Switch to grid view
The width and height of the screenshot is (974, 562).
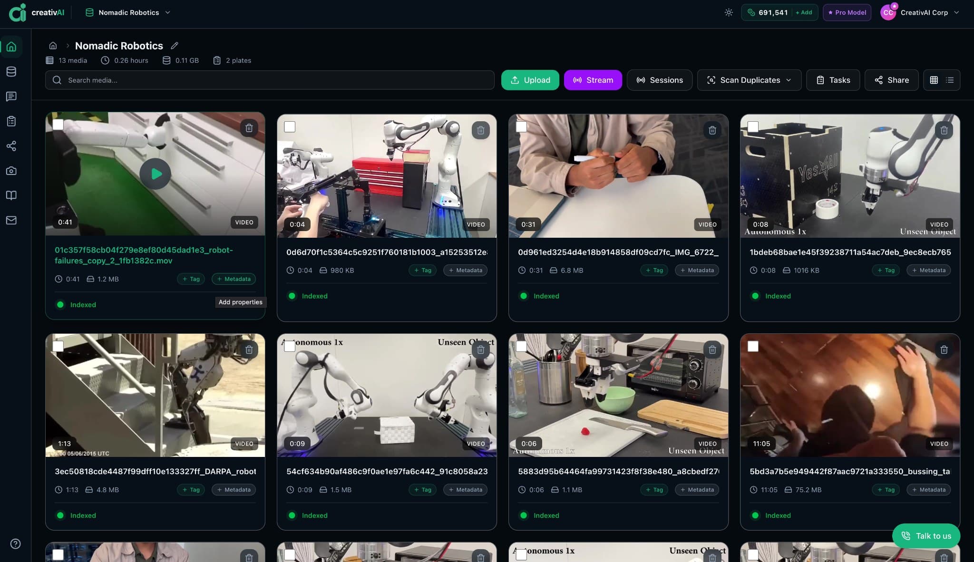pyautogui.click(x=934, y=80)
